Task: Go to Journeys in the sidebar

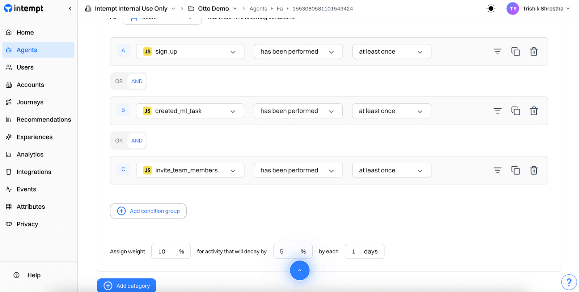Action: [x=30, y=102]
